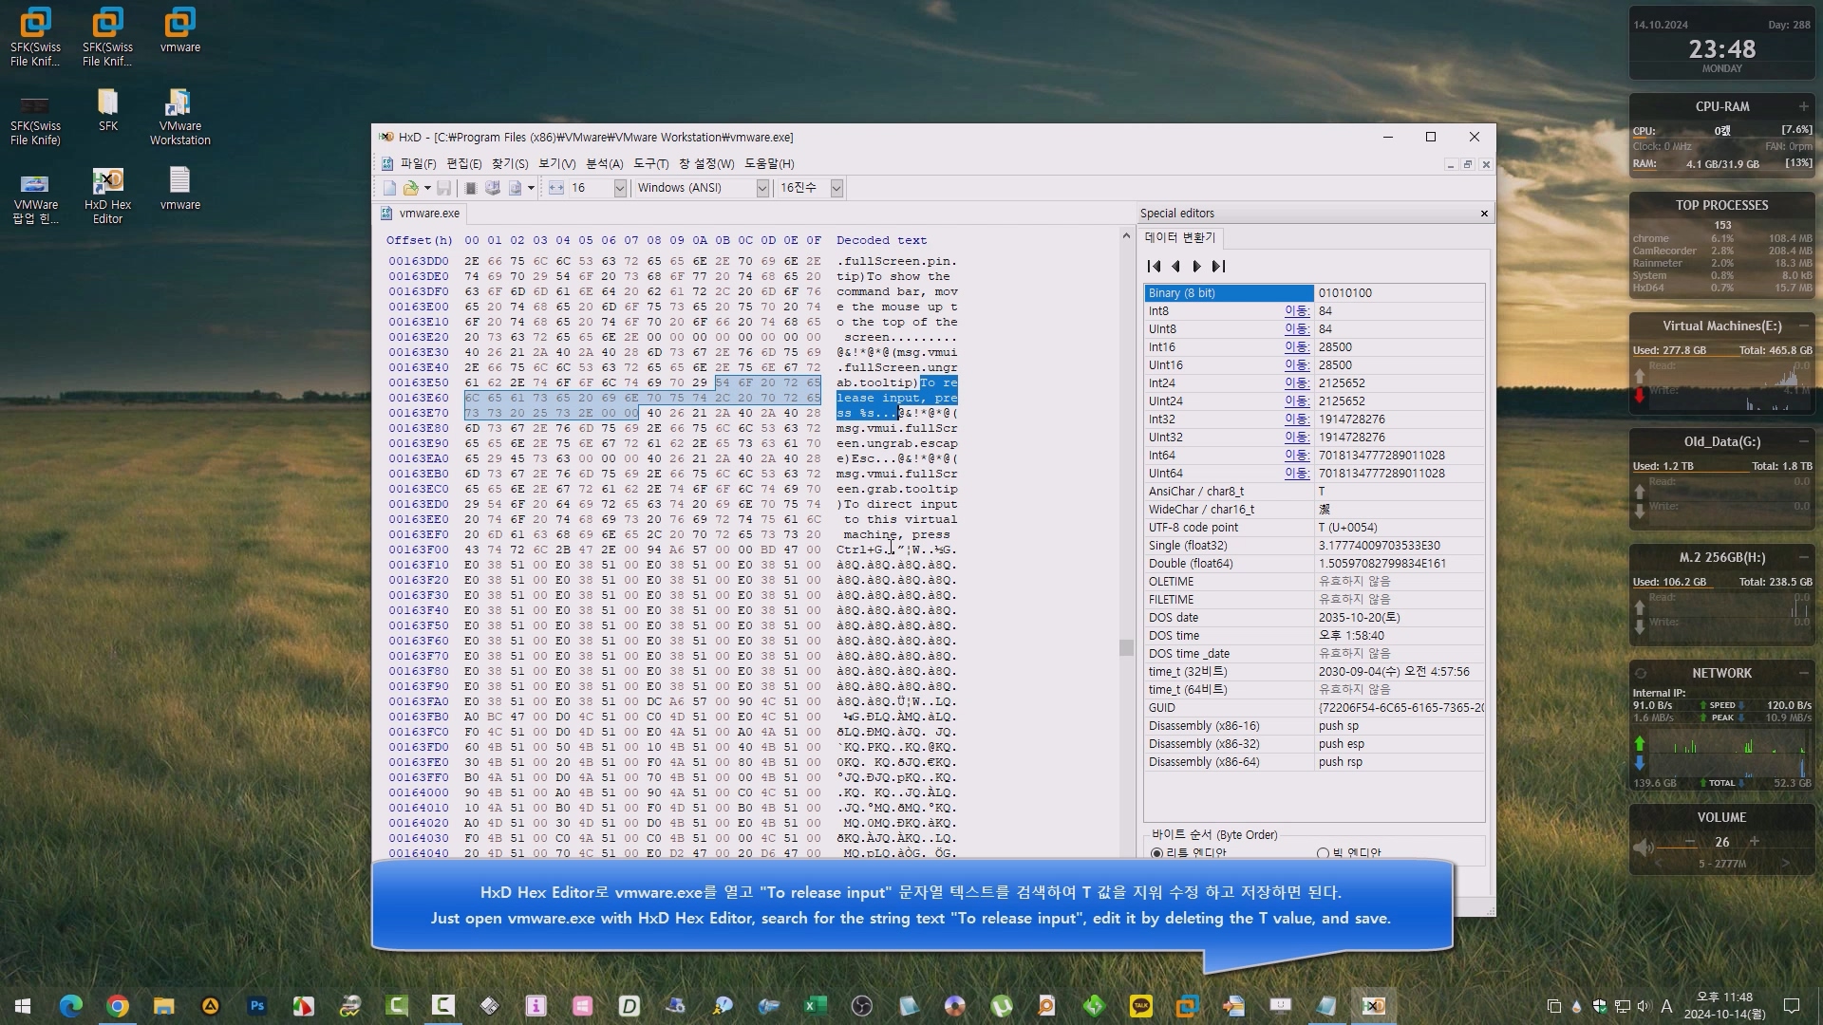Click offset 00163E50 in hex view
Screen dimensions: 1823x1025
coord(418,383)
